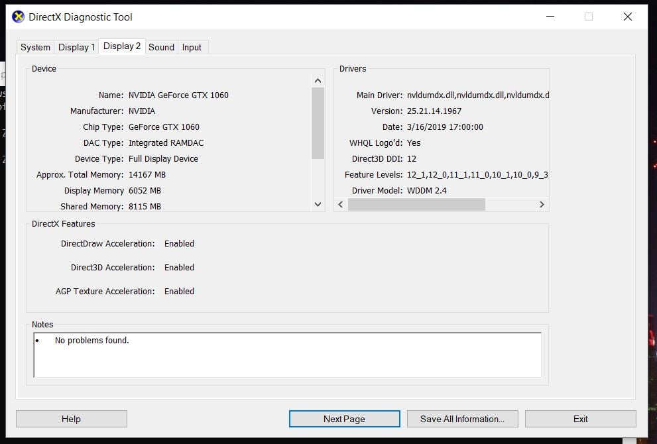Viewport: 657px width, 444px height.
Task: Open the Input tab
Action: pos(192,47)
